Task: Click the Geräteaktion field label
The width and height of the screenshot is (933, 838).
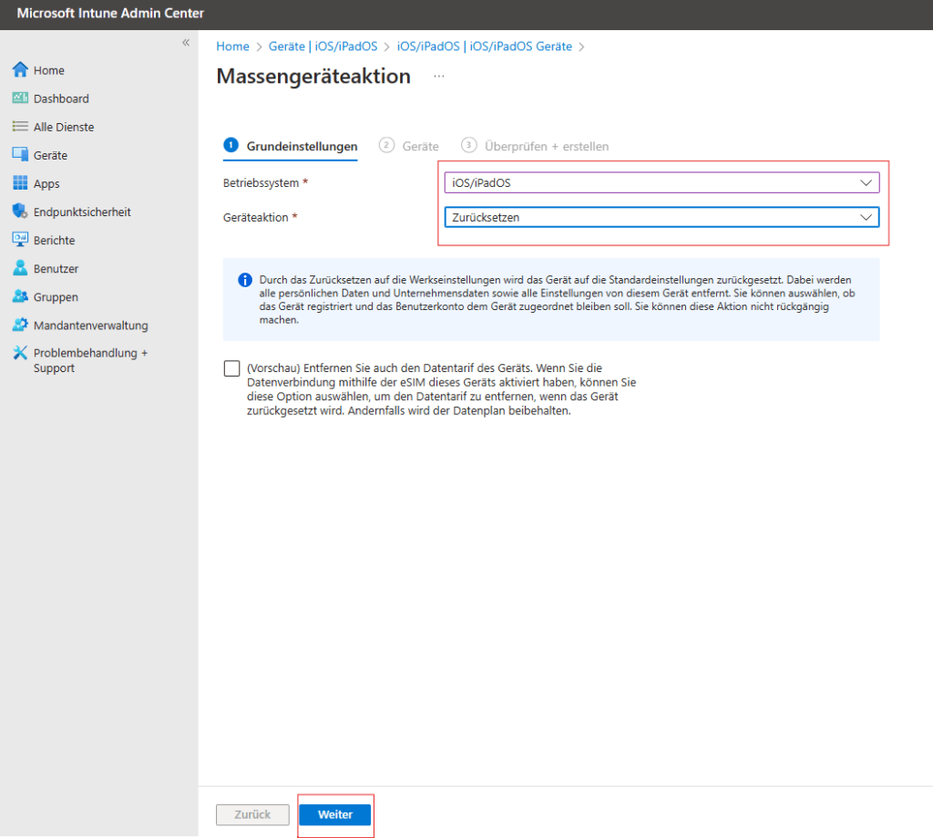Action: point(256,217)
